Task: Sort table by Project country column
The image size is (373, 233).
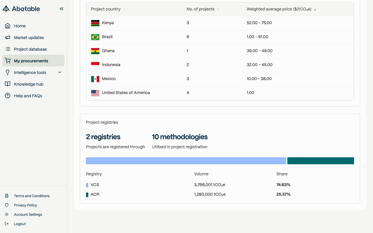Action: 124,9
